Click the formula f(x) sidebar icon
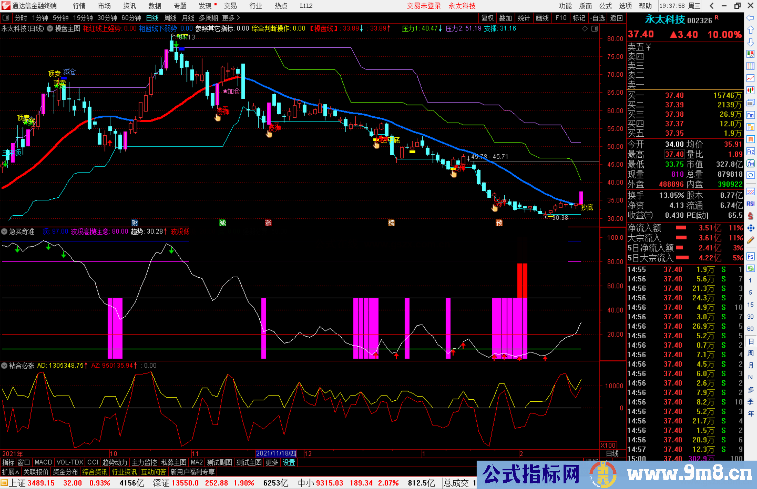757x489 pixels. (750, 163)
